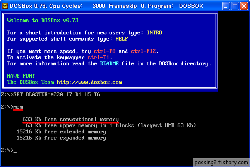This screenshot has width=250, height=167.
Task: Click the DOSBox title bar text
Action: coord(106,6)
